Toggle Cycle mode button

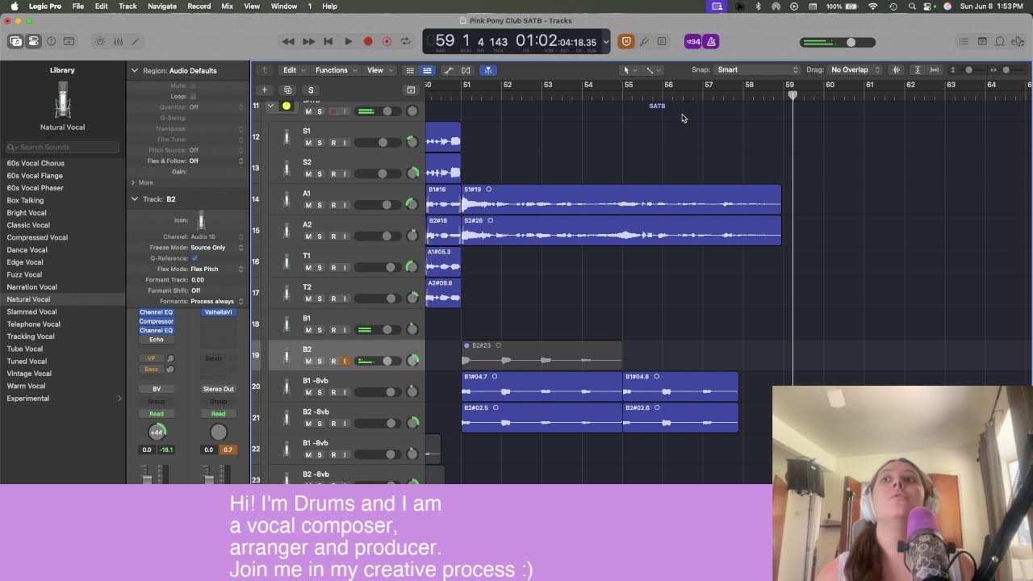pyautogui.click(x=407, y=41)
